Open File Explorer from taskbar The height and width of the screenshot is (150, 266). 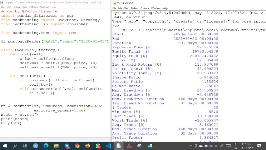point(56,146)
